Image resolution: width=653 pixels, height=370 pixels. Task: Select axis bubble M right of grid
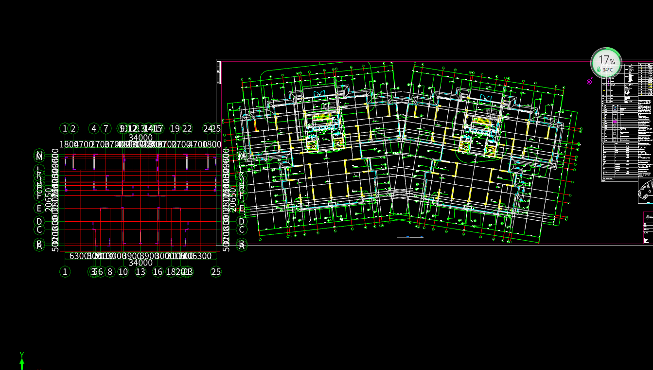[x=242, y=156]
